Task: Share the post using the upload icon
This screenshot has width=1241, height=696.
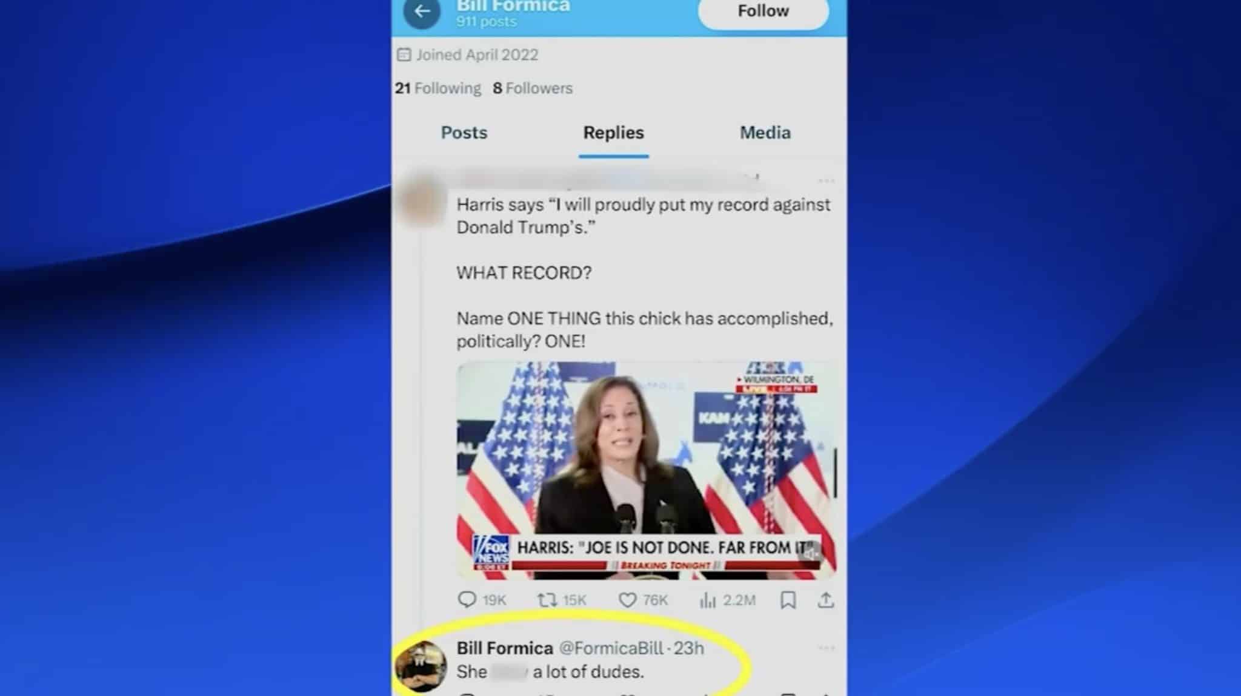Action: [826, 600]
